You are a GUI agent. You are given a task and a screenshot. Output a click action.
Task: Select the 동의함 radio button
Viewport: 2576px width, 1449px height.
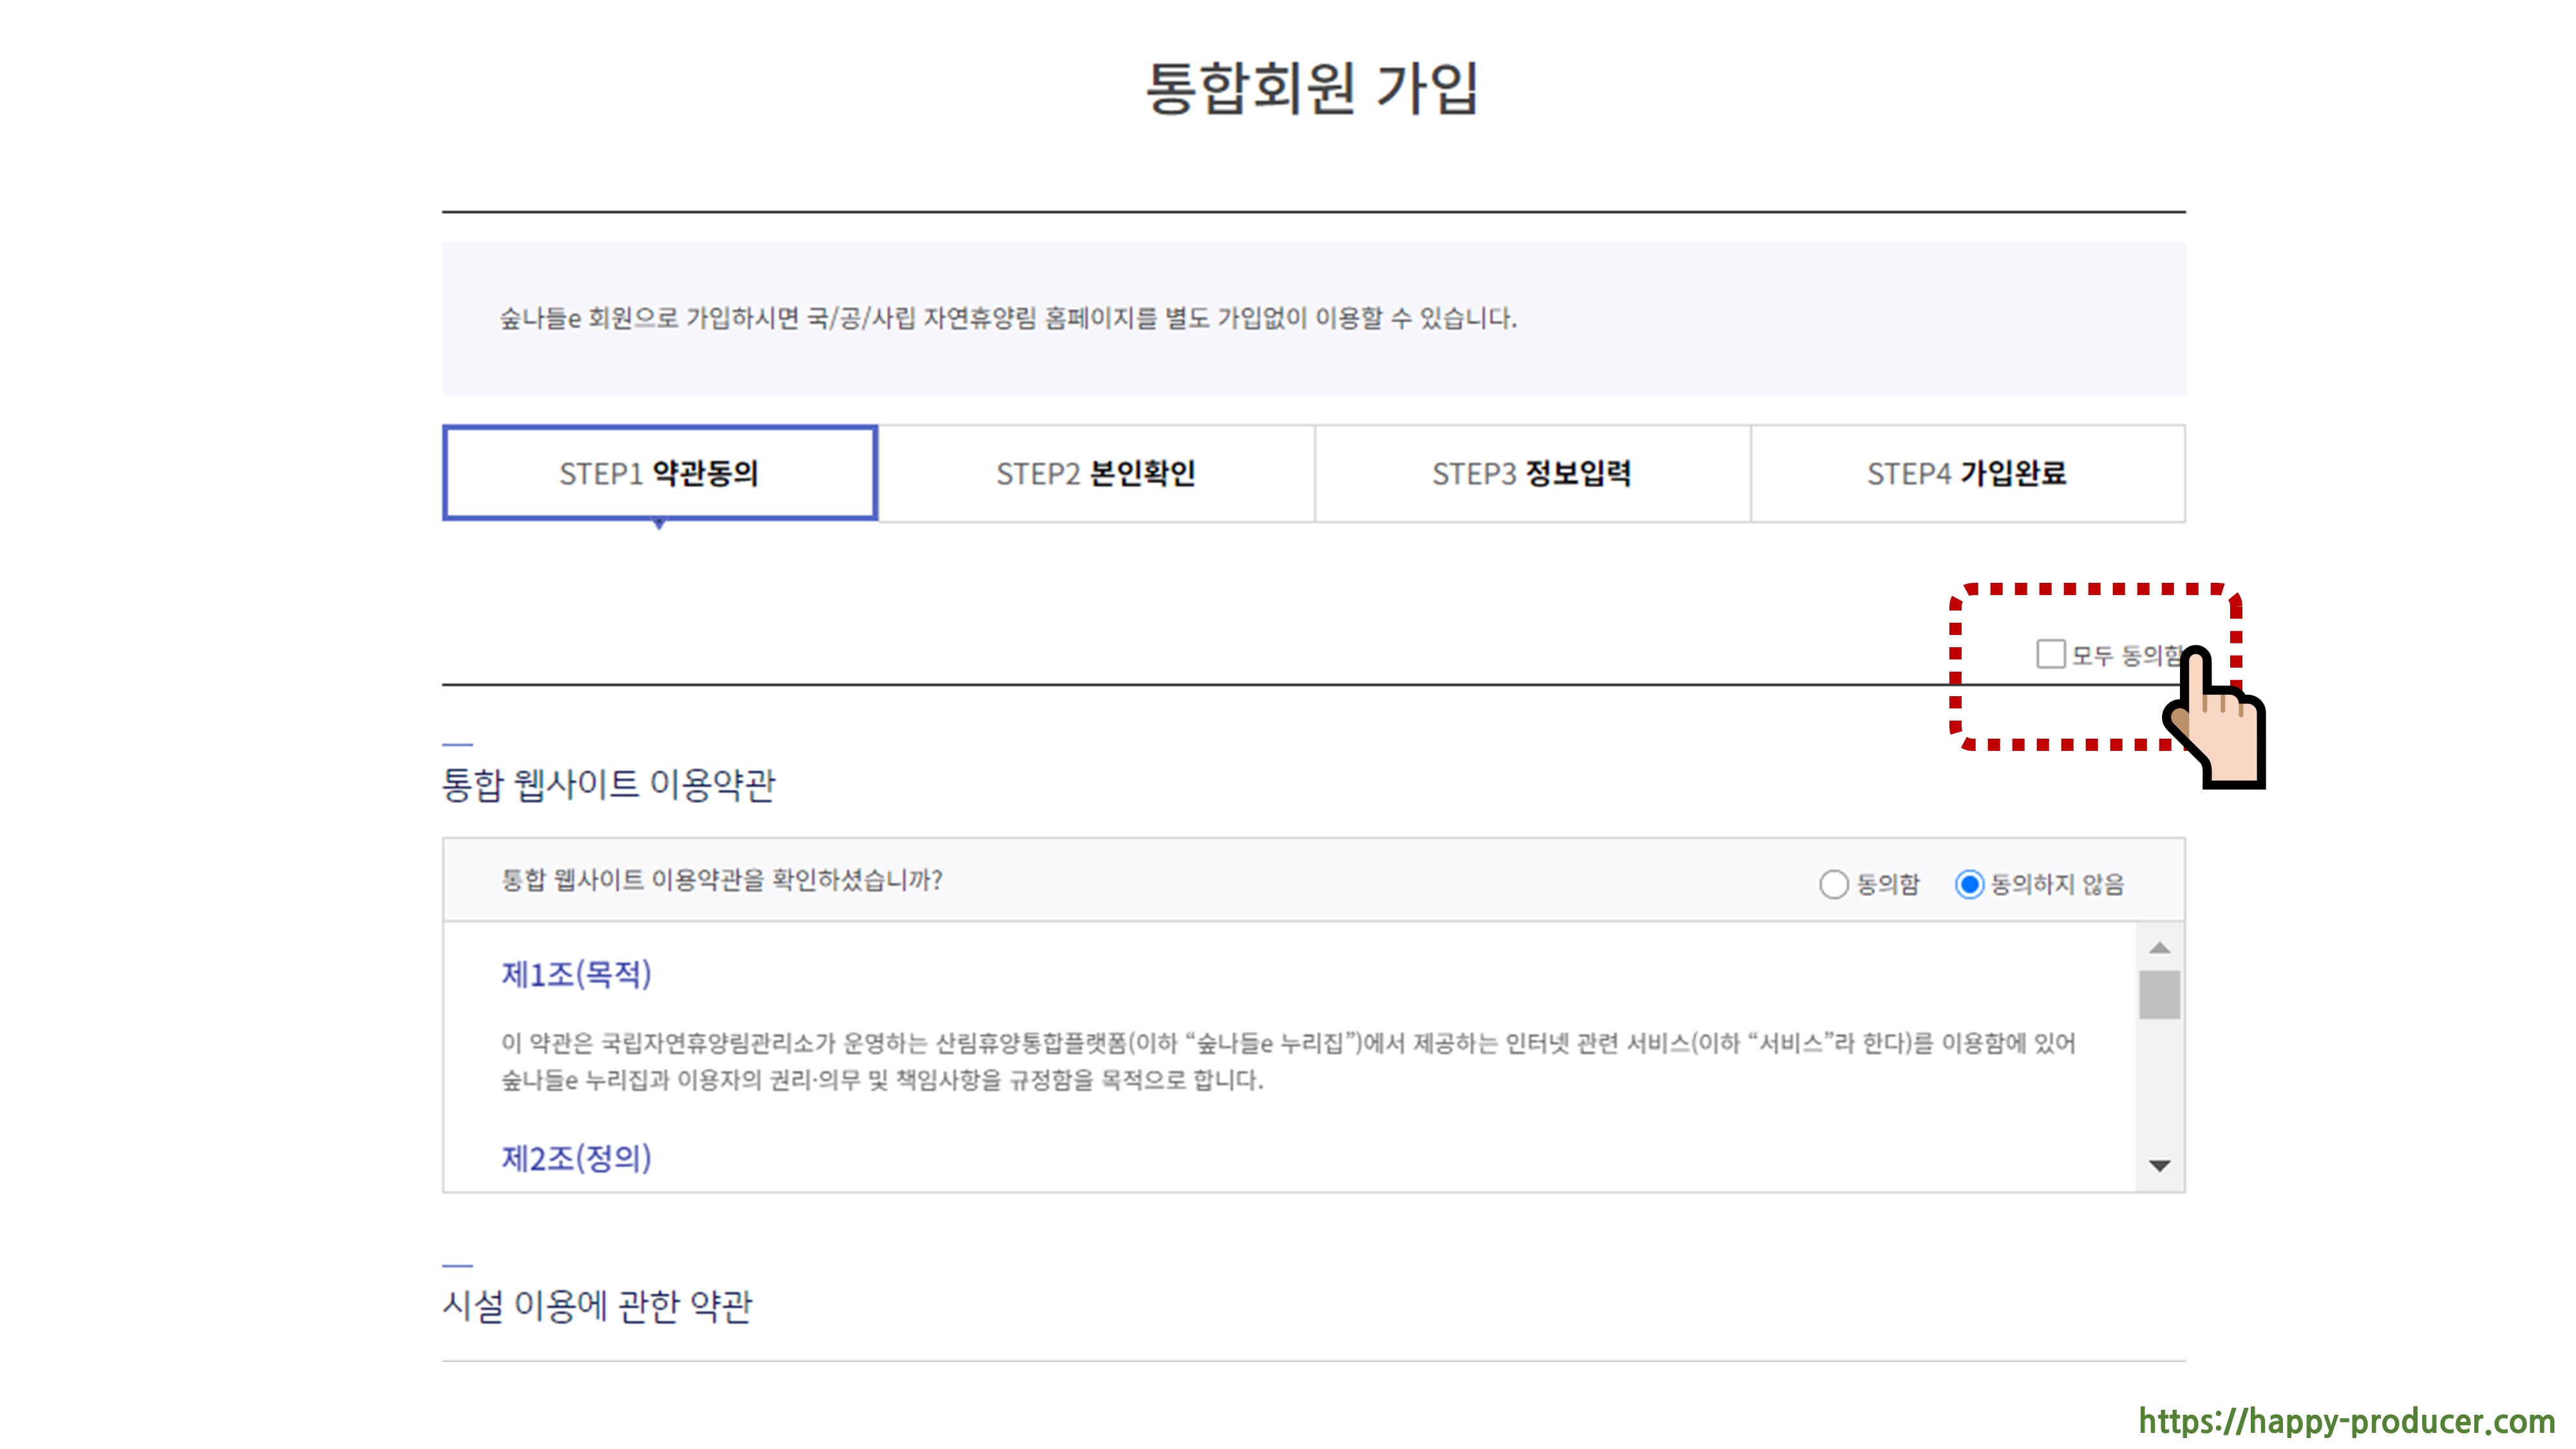pyautogui.click(x=1833, y=884)
